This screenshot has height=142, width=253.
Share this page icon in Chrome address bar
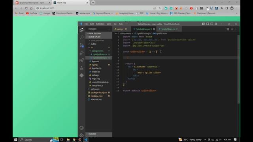155,8
